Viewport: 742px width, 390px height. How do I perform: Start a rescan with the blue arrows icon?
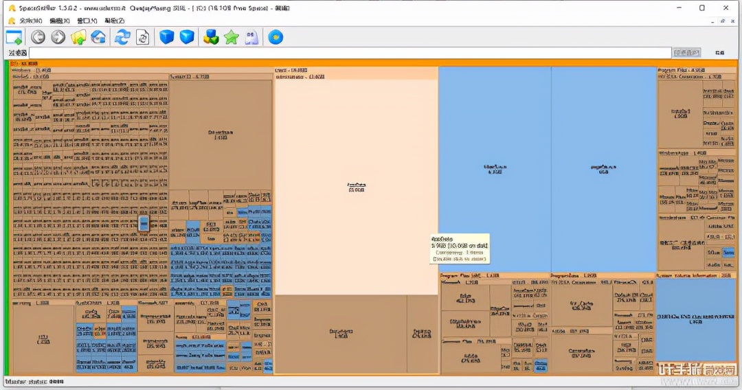(x=122, y=37)
